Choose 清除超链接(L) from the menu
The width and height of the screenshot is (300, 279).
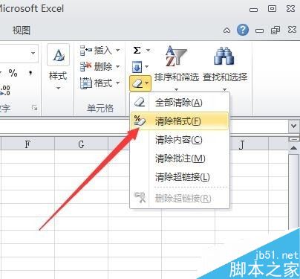click(180, 177)
